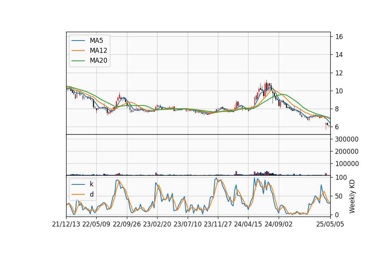The image size is (367, 264).
Task: Click the MA5 legend label
Action: (96, 41)
